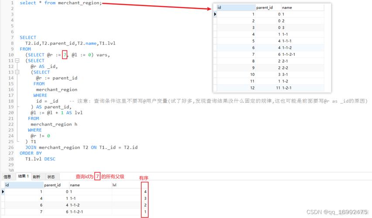Switch to the 信息 tab
Image resolution: width=372 pixels, height=218 pixels.
coord(7,177)
